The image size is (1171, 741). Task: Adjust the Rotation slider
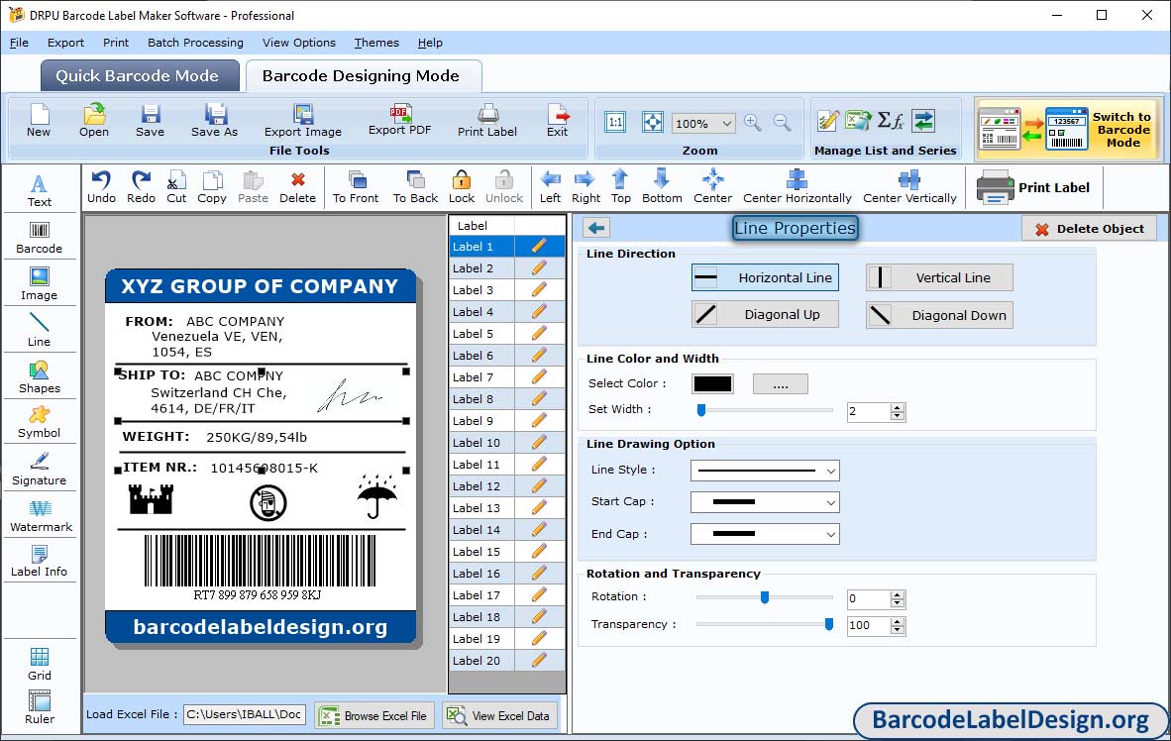click(764, 597)
